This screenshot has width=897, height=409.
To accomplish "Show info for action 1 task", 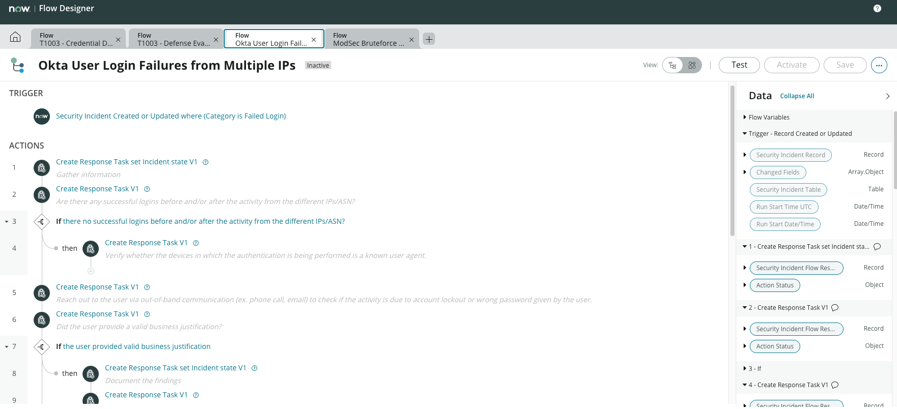I will (206, 162).
